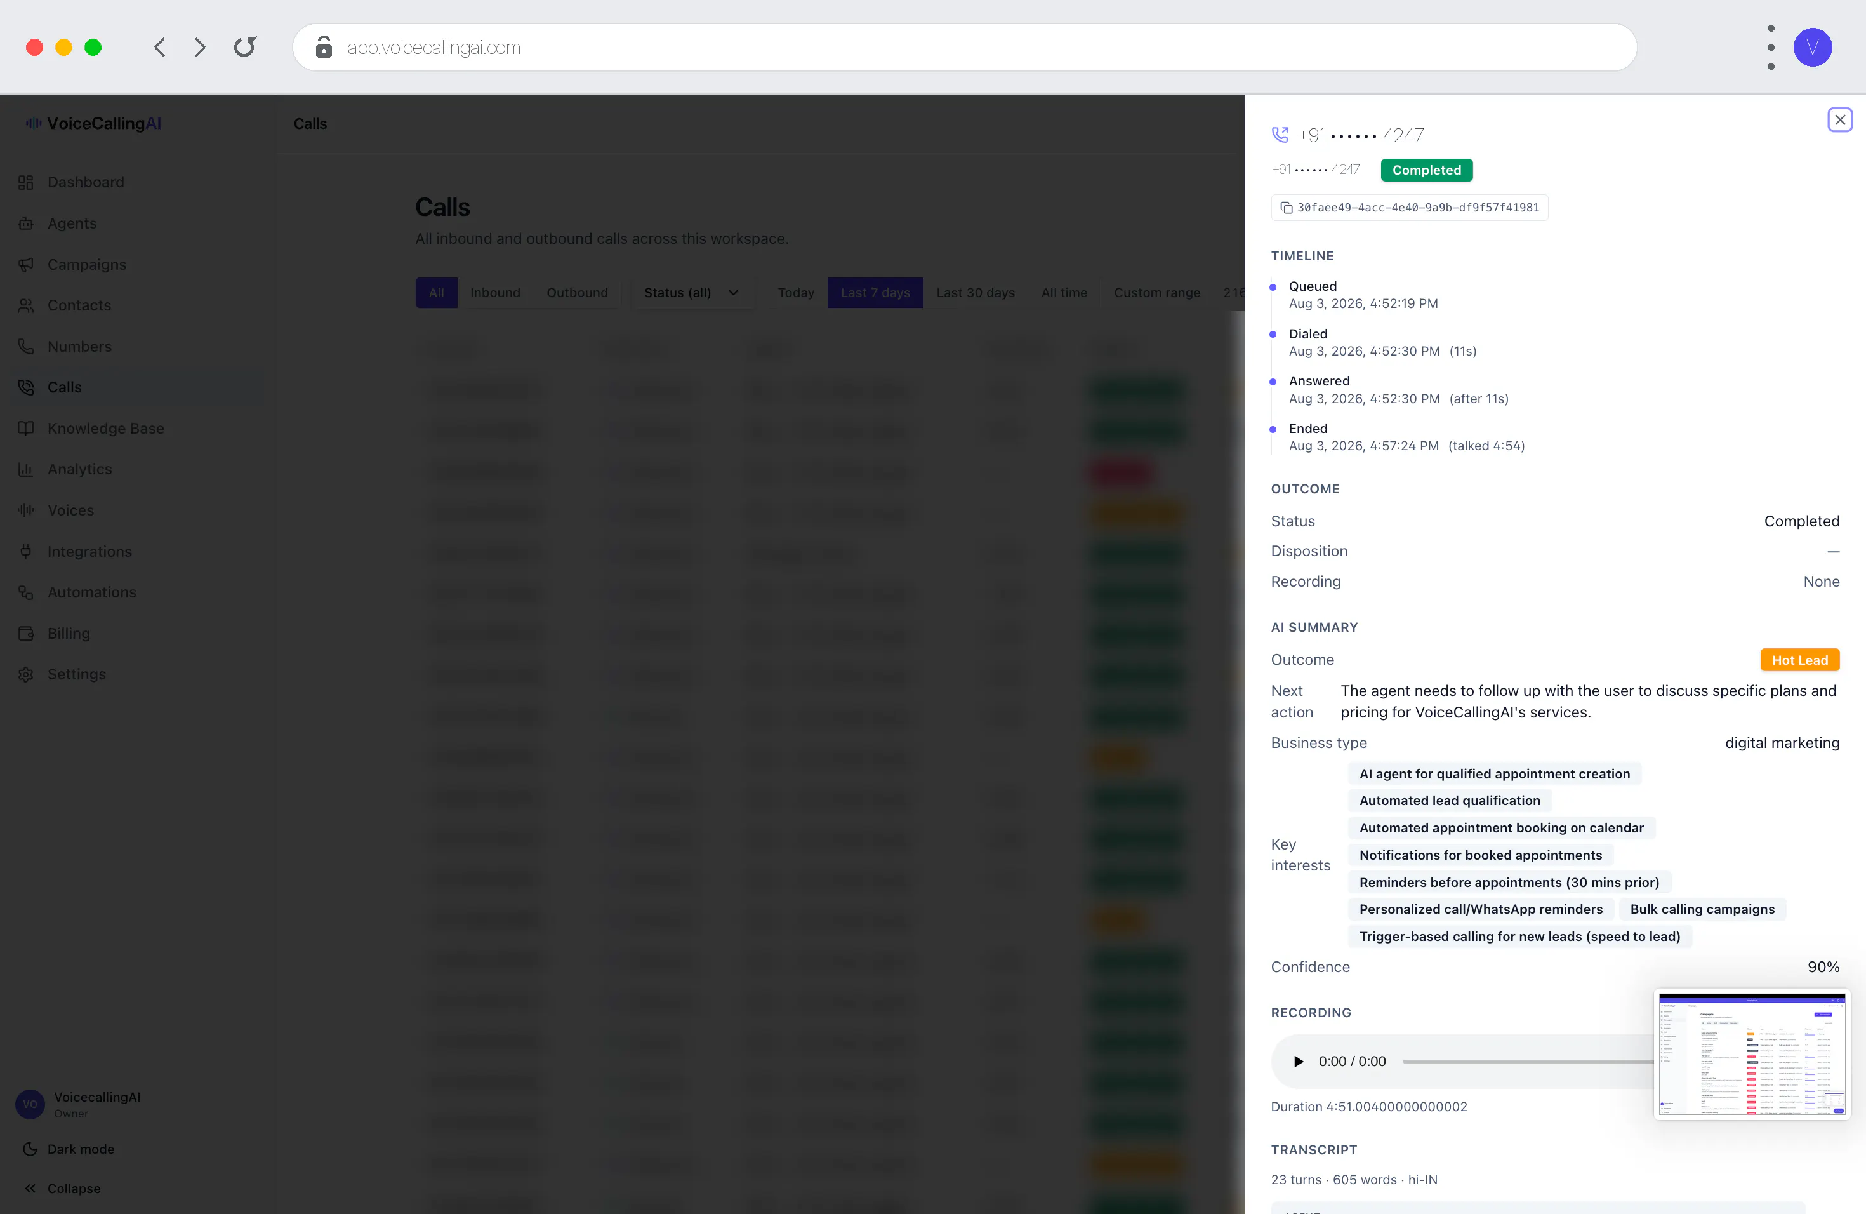Open the Integrations menu label
This screenshot has width=1866, height=1214.
[89, 551]
